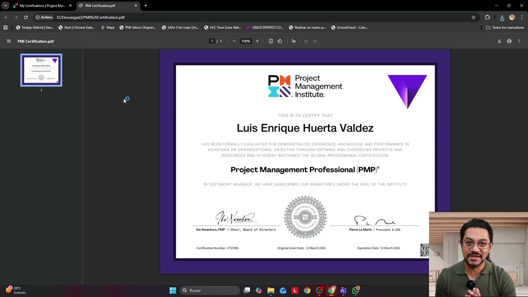Image resolution: width=528 pixels, height=297 pixels.
Task: Open Outlook mail from taskbar
Action: click(283, 290)
